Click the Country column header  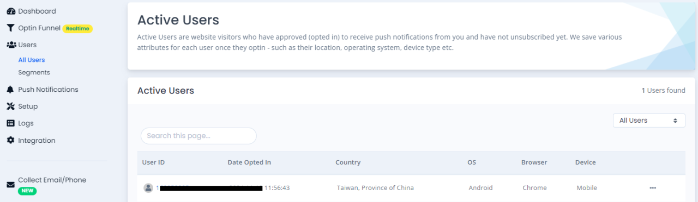click(x=348, y=162)
